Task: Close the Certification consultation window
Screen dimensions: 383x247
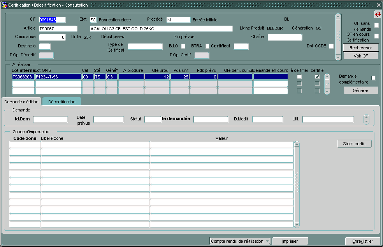Action: click(378, 5)
